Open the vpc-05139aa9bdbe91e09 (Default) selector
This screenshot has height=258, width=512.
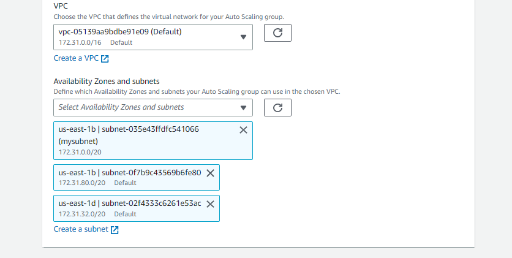tap(153, 37)
